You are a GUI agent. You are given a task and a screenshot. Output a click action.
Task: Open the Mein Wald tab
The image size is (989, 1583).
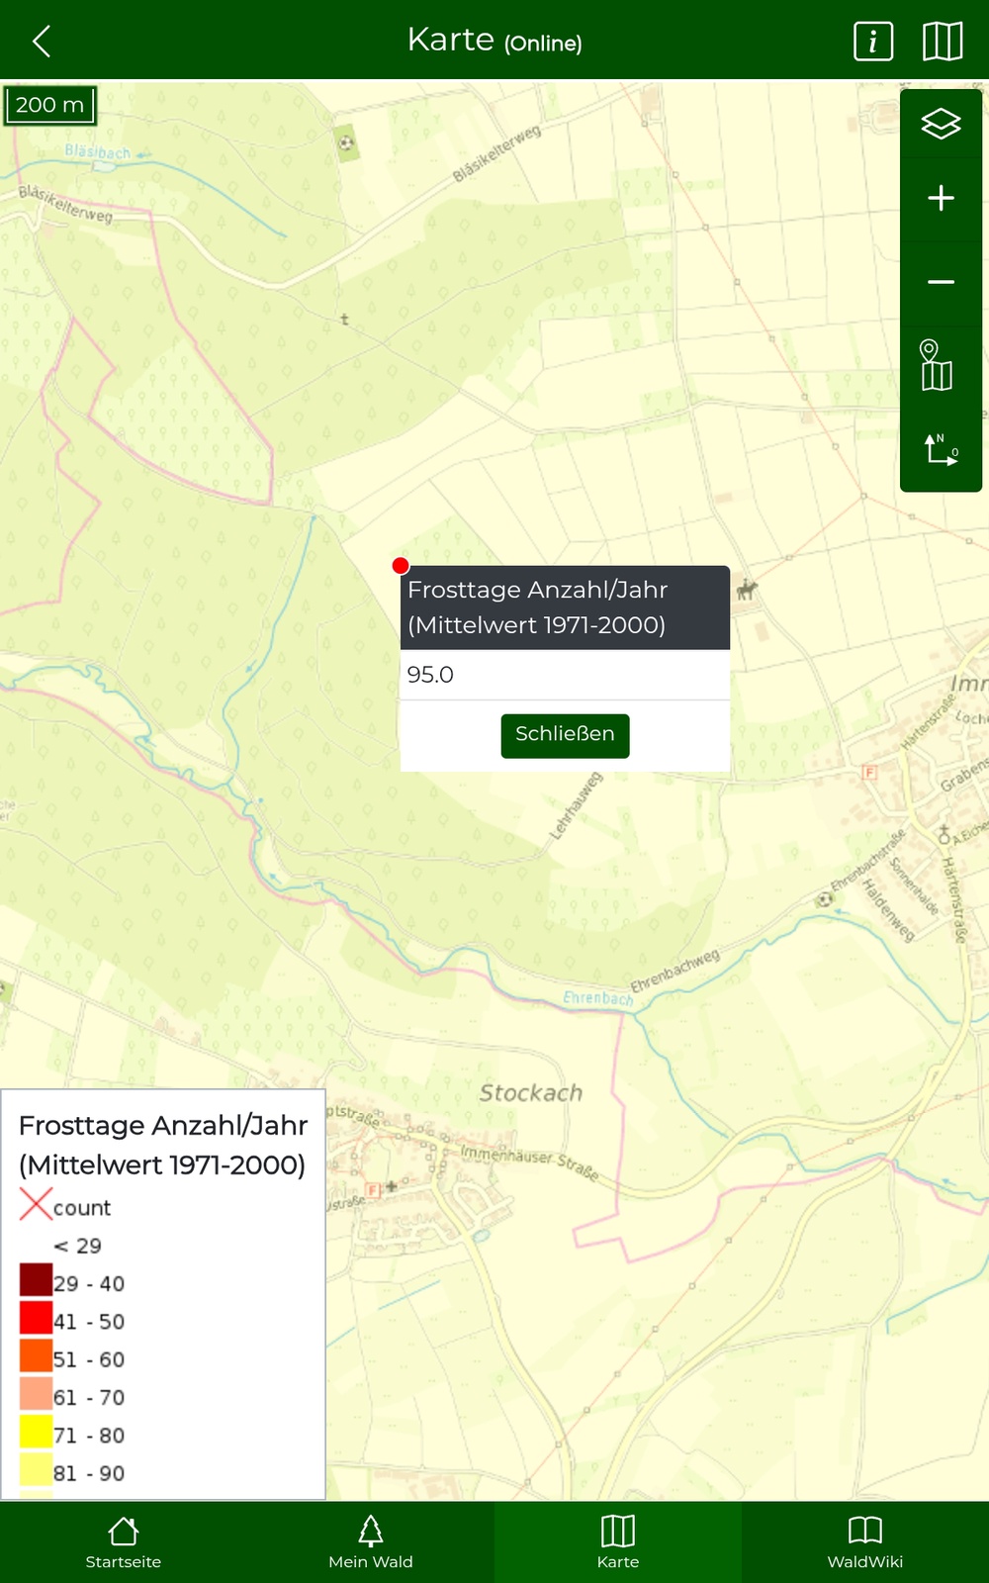tap(371, 1541)
